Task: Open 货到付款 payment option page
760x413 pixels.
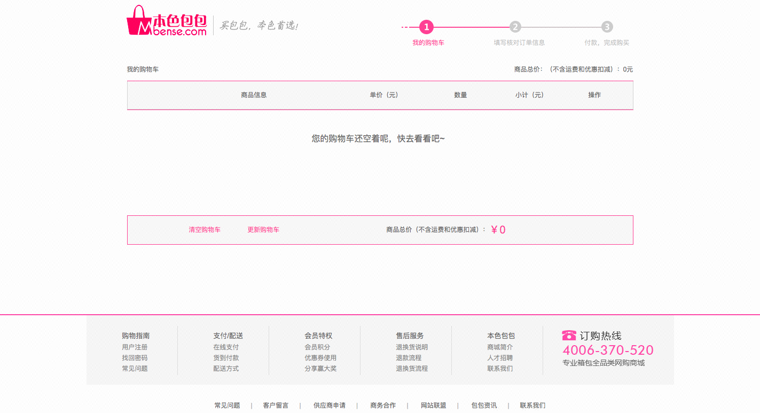Action: (x=225, y=357)
